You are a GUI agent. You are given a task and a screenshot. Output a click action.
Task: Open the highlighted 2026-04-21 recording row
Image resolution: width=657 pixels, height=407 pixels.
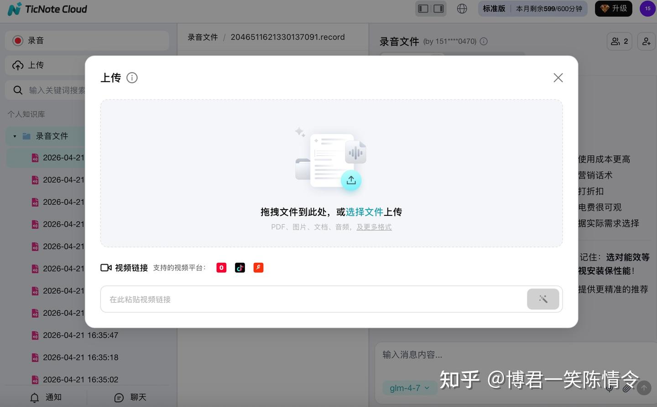tap(46, 158)
